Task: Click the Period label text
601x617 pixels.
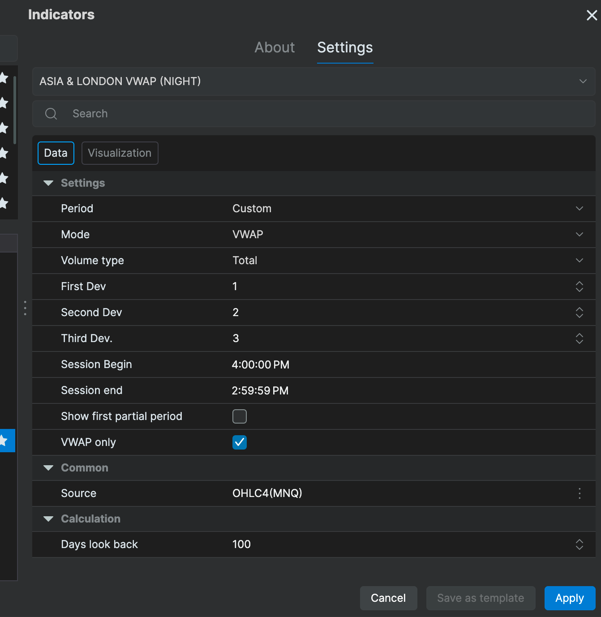Action: tap(77, 209)
